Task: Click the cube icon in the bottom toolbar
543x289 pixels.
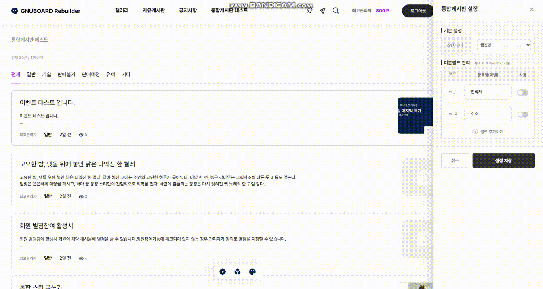Action: tap(238, 272)
